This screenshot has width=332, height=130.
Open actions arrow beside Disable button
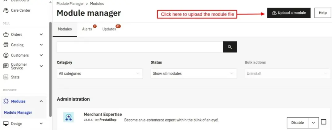coord(313,123)
